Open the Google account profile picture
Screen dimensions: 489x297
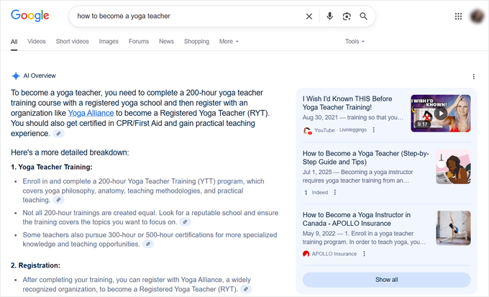point(477,17)
